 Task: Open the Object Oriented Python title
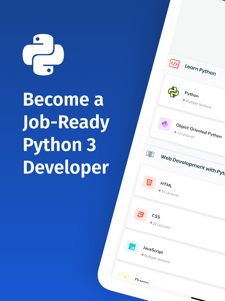coord(199,131)
